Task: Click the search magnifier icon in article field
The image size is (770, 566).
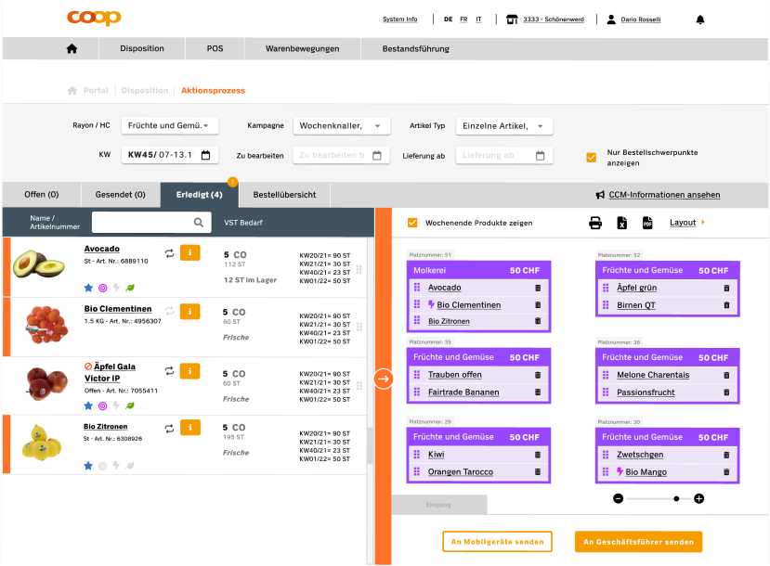Action: point(199,223)
